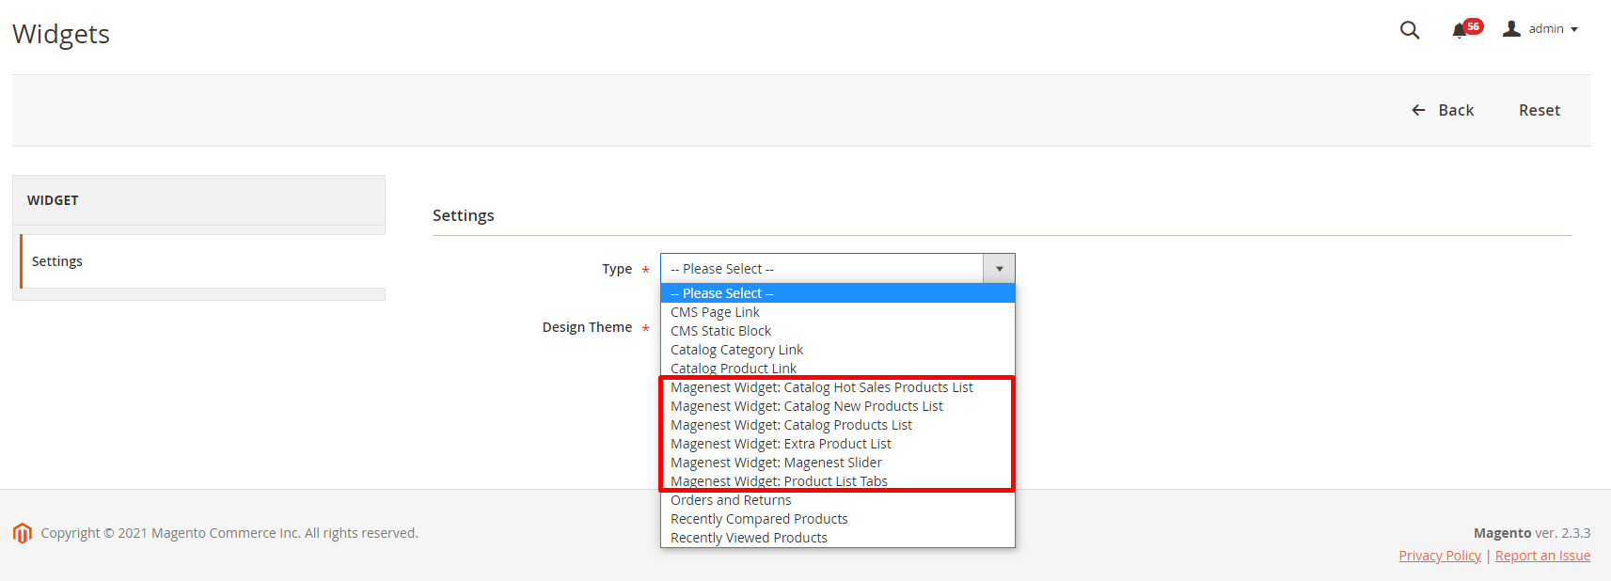Viewport: 1611px width, 581px height.
Task: Click the Reset button
Action: [1539, 110]
